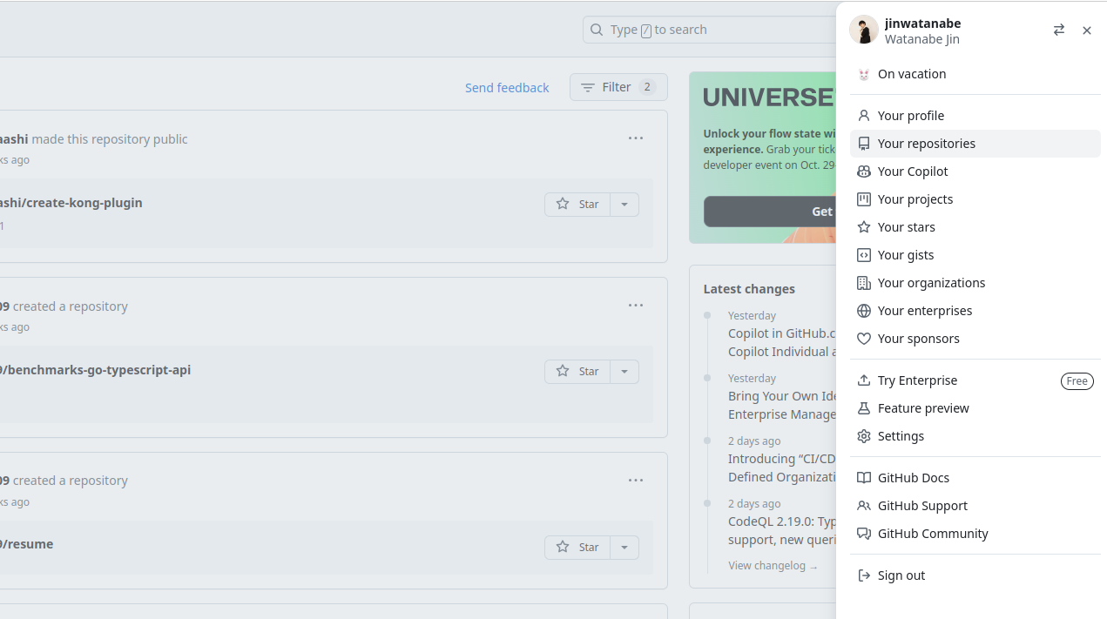This screenshot has width=1107, height=619.
Task: Click the star icon beside Your stars
Action: 864,227
